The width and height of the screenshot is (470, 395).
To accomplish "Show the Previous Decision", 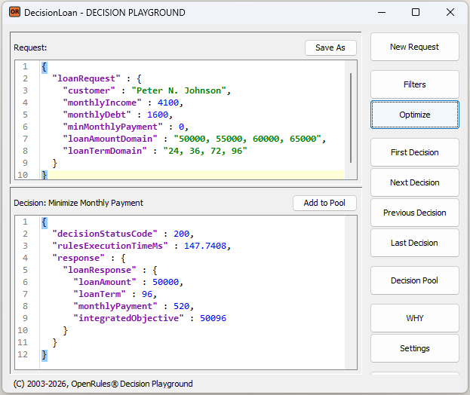I will (414, 213).
